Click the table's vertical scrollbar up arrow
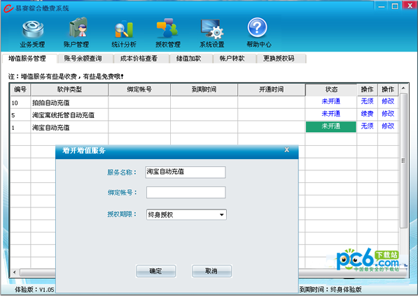The width and height of the screenshot is (418, 296). point(403,88)
